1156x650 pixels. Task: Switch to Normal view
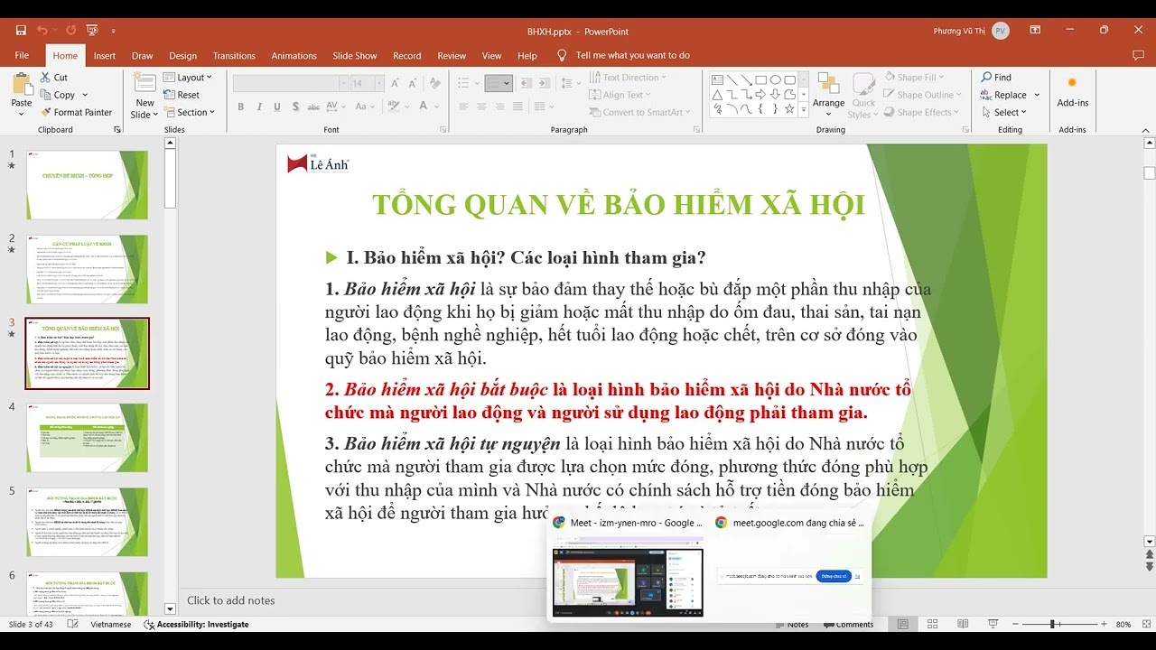pos(902,624)
